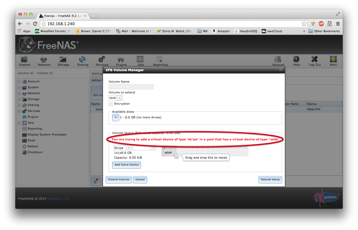Open the Adblock Plus extension
Screen dimensions: 358x230
(x=321, y=24)
